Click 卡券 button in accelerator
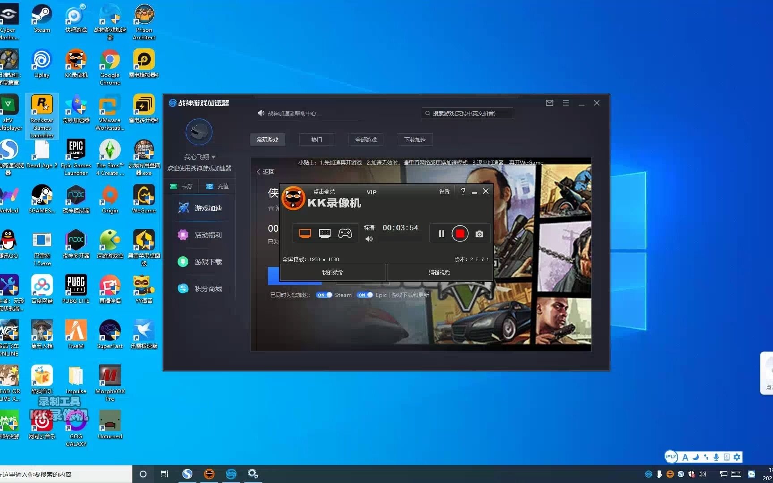 pyautogui.click(x=181, y=186)
